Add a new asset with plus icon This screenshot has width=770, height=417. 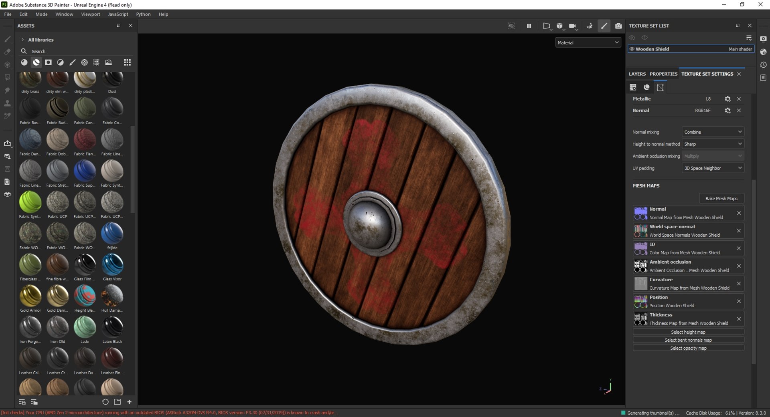coord(129,402)
